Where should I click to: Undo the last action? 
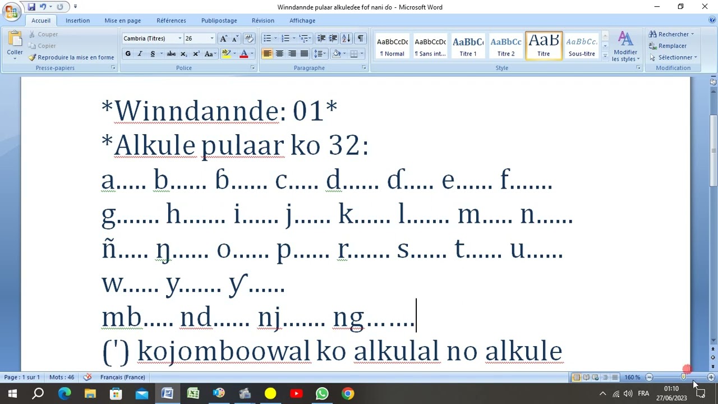tap(43, 7)
